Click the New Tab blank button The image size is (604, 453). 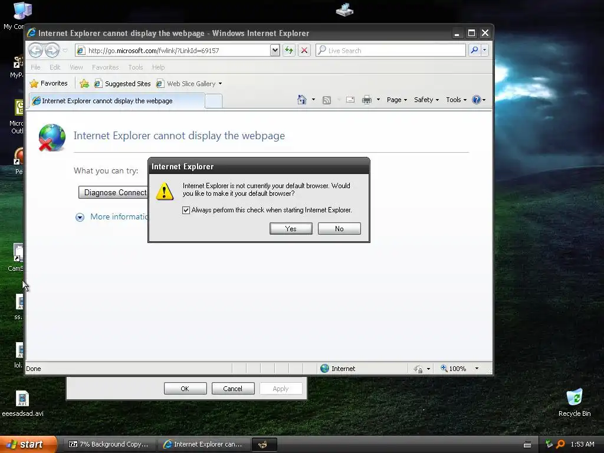click(x=214, y=101)
